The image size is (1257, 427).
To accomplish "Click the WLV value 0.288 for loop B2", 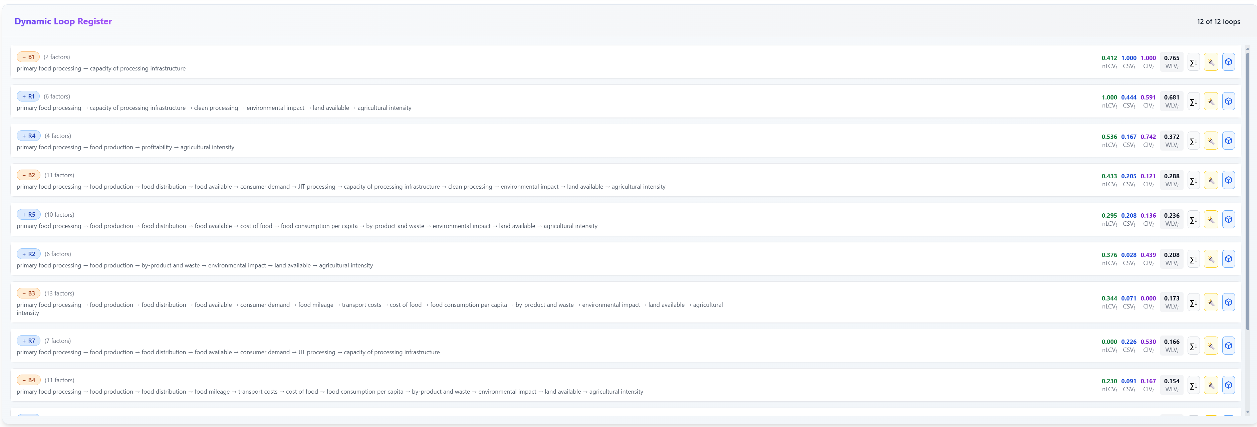I will coord(1171,180).
